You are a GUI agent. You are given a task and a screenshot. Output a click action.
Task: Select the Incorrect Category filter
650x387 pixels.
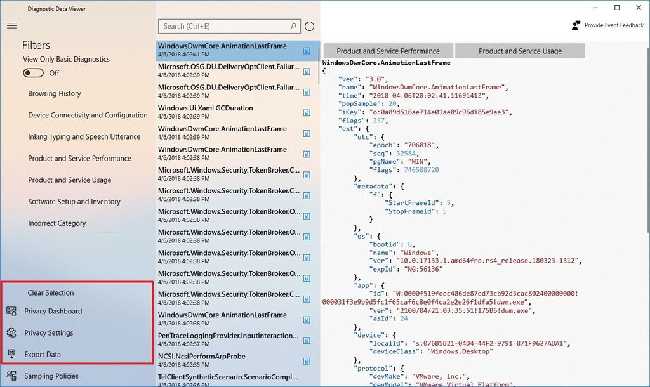57,223
